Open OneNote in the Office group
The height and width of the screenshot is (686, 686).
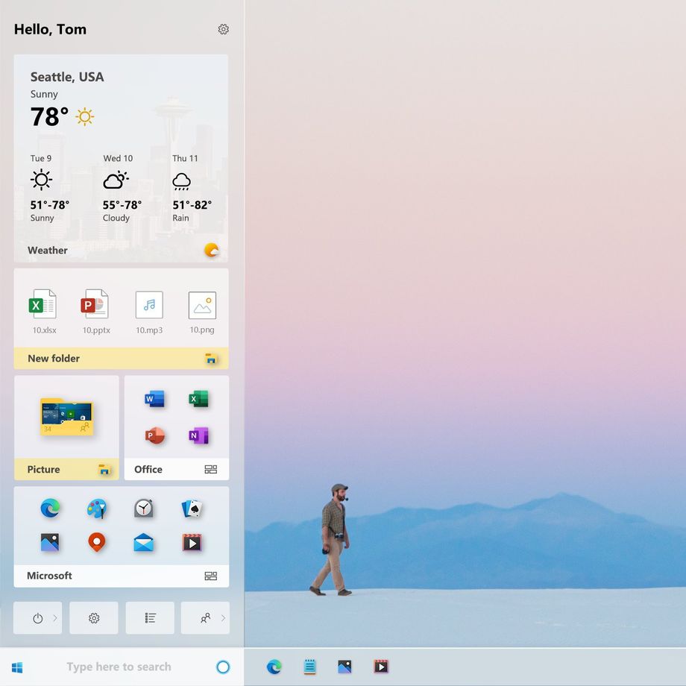pyautogui.click(x=198, y=435)
